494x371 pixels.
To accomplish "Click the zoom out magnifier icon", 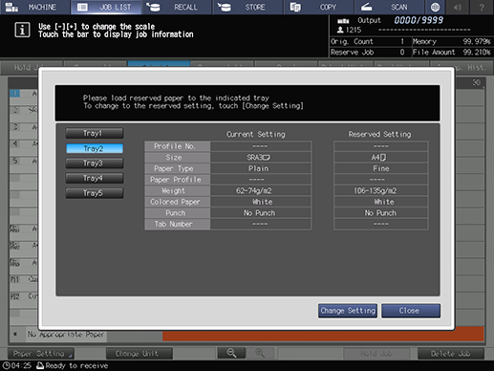I will pyautogui.click(x=231, y=353).
